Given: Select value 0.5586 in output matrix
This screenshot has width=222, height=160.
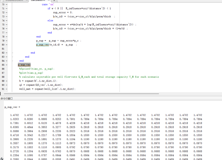Looking at the screenshot, I should [15, 131].
